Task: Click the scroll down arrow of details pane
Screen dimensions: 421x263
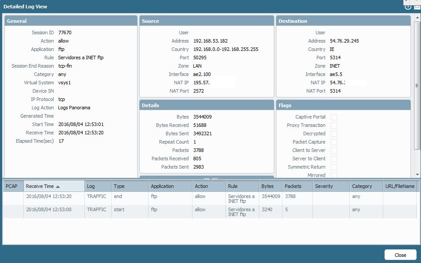Action: [x=417, y=175]
